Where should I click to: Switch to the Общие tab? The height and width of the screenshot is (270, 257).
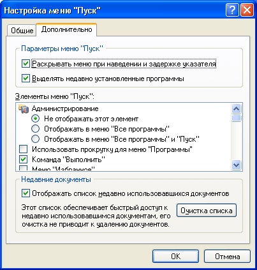(x=22, y=31)
